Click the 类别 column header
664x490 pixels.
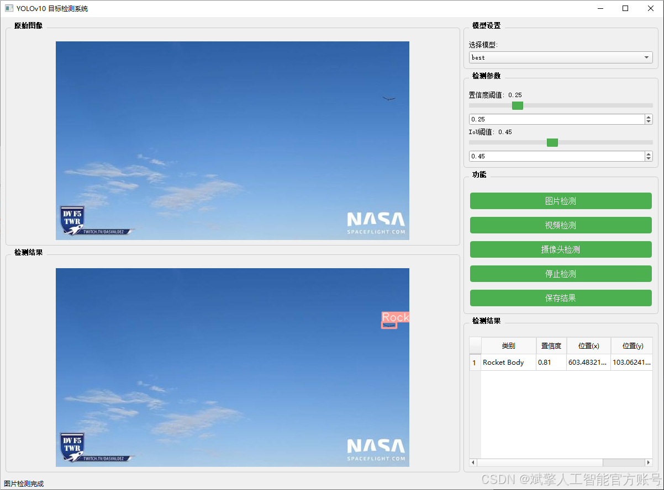(508, 346)
